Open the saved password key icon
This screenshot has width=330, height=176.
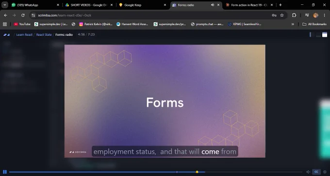coord(274,15)
